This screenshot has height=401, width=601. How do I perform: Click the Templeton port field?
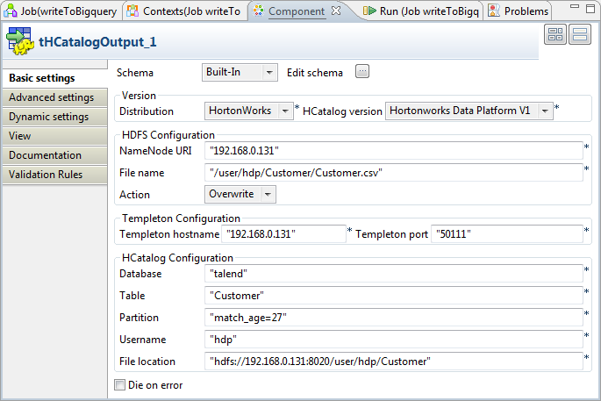[x=505, y=234]
